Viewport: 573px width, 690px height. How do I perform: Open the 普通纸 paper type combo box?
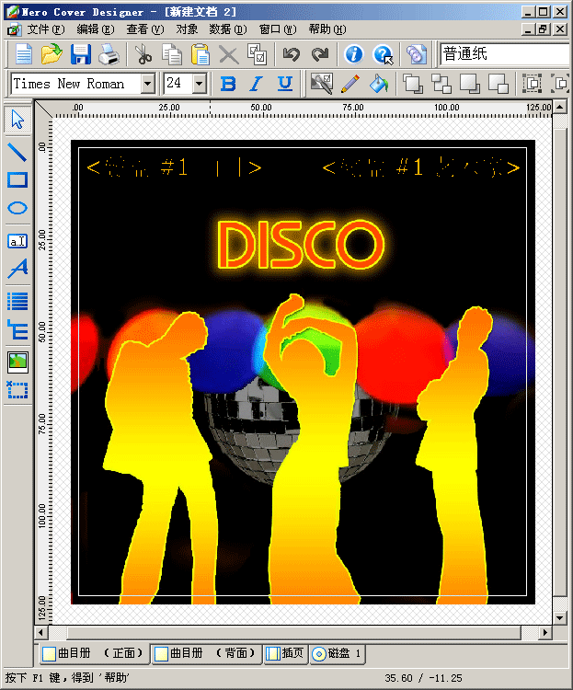tap(504, 54)
